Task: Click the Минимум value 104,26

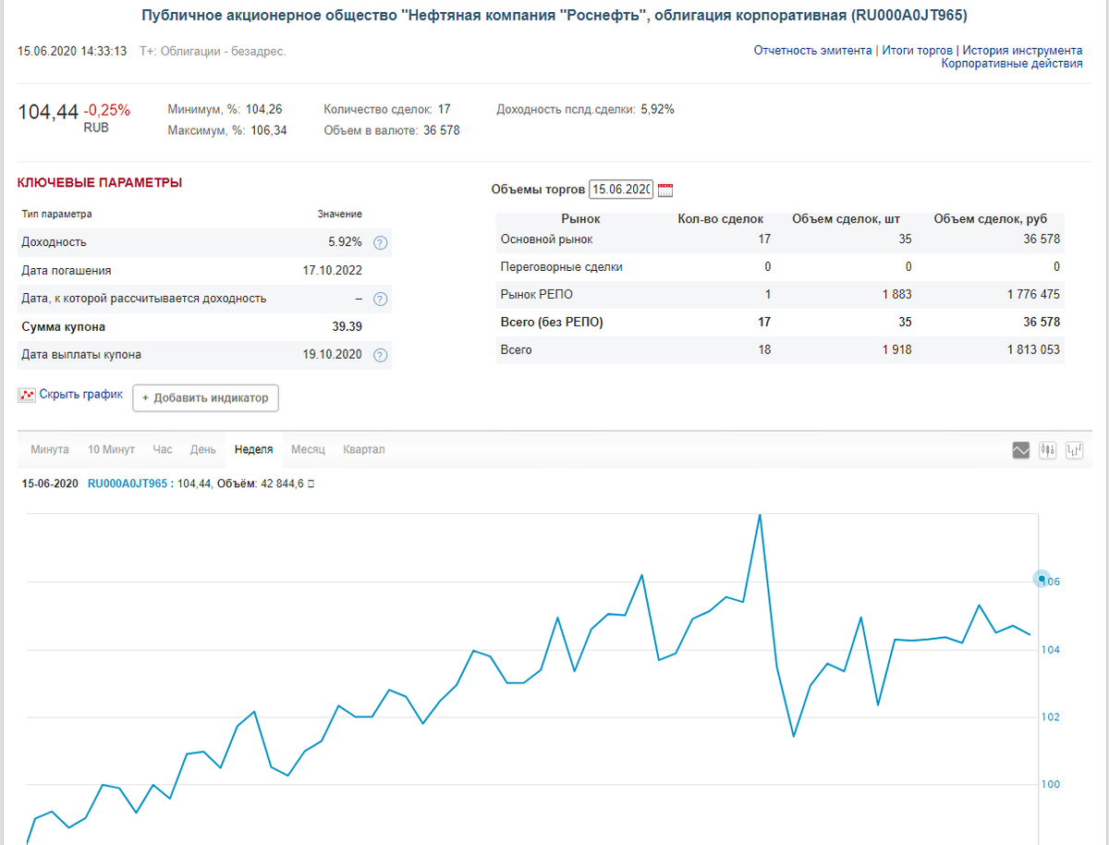Action: (263, 109)
